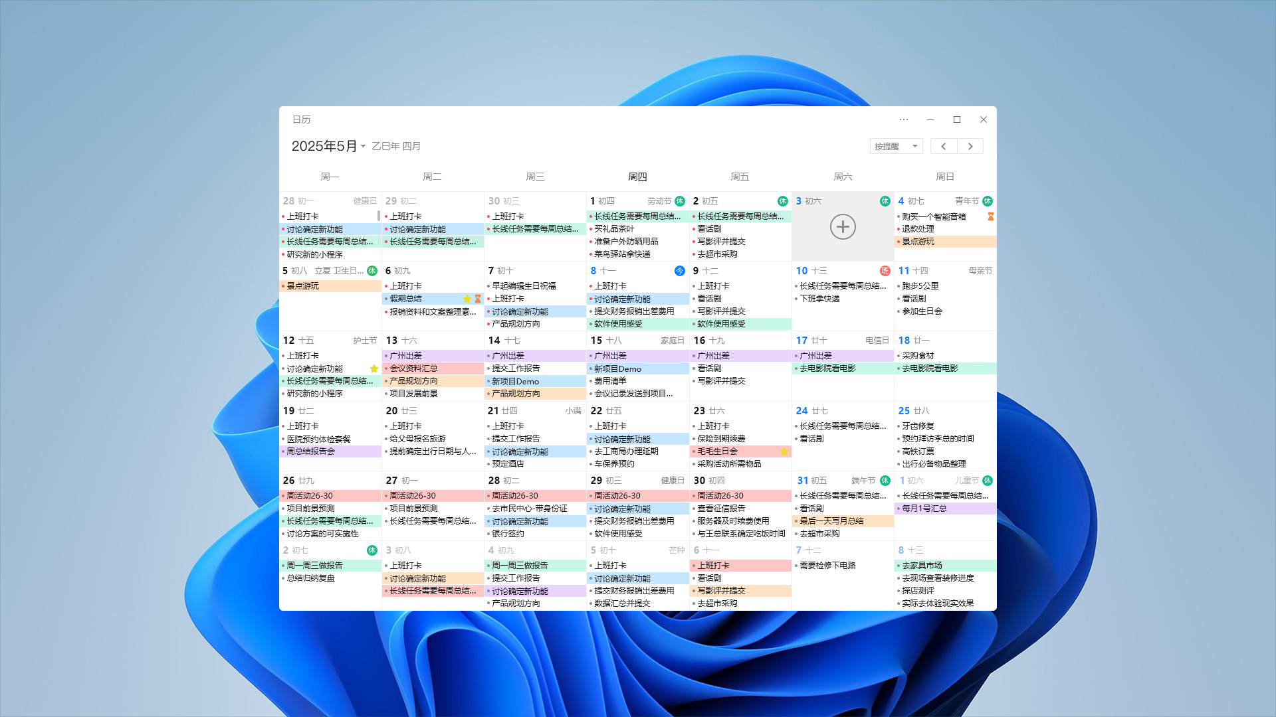Click hourglass icon beside 购买一个智能音箱
Viewport: 1276px width, 717px height.
(x=990, y=216)
